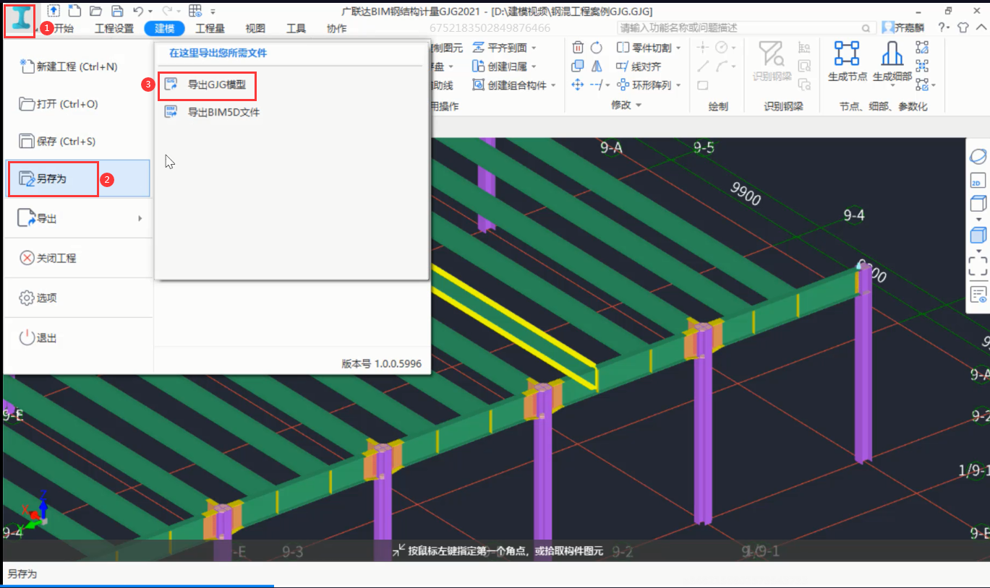The height and width of the screenshot is (588, 990).
Task: Switch to 2D view on right toolbar
Action: [978, 181]
